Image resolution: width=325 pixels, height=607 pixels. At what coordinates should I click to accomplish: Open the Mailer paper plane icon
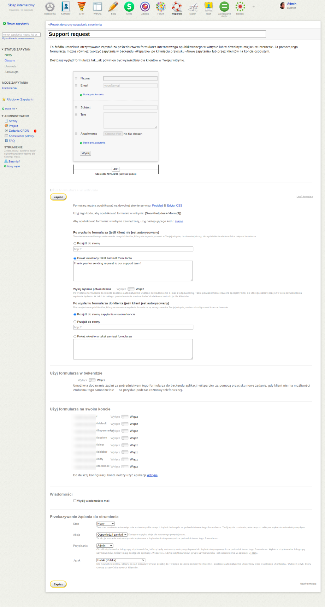click(193, 7)
